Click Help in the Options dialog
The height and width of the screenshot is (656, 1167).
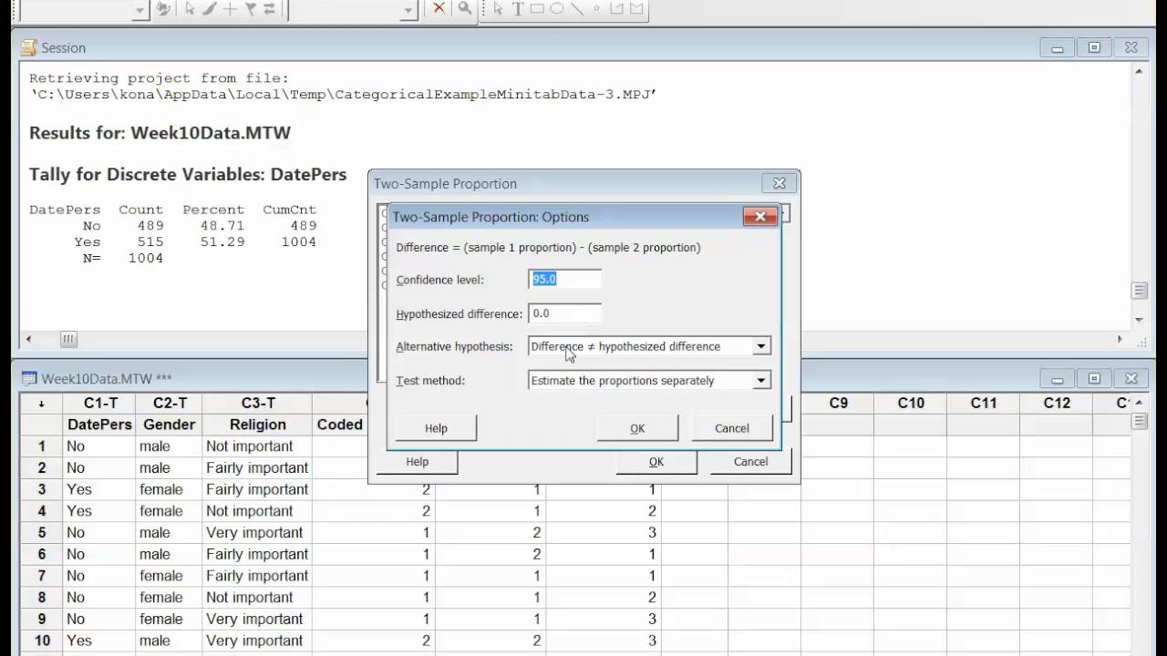(436, 428)
